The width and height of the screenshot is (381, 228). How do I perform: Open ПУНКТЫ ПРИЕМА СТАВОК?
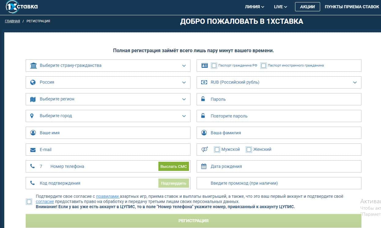click(x=352, y=7)
